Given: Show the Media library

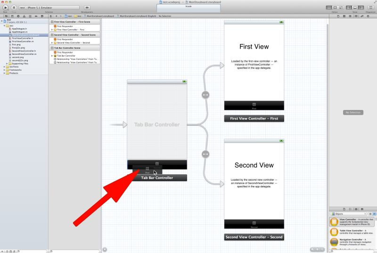Looking at the screenshot, I should tap(362, 209).
